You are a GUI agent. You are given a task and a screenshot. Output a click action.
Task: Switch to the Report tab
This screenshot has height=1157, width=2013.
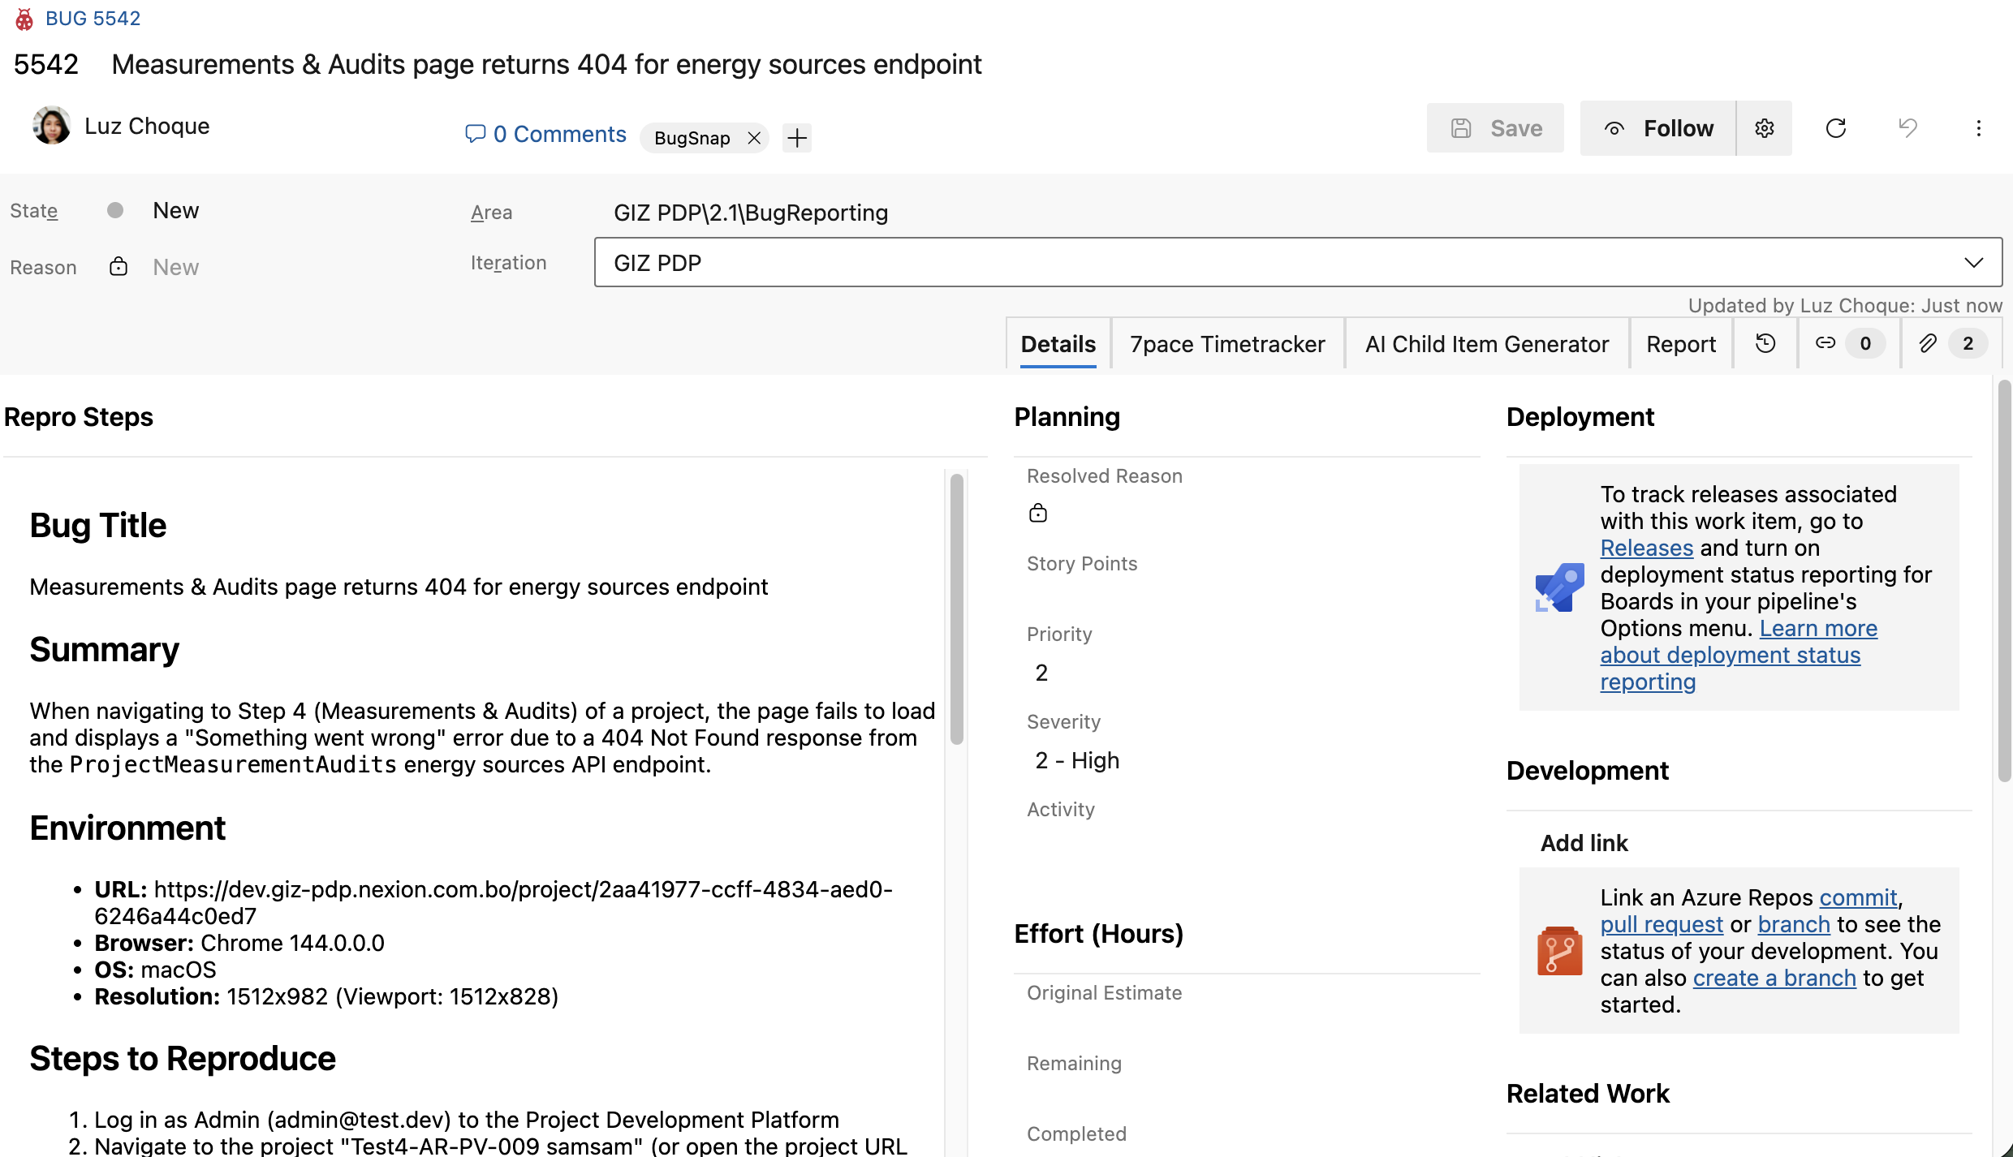(x=1680, y=344)
